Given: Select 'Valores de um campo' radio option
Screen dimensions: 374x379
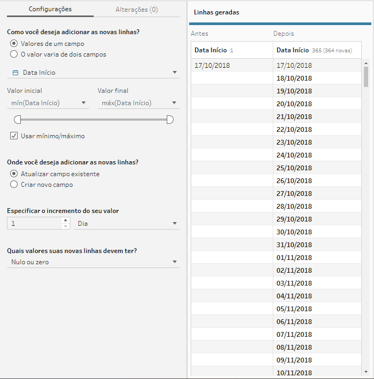Looking at the screenshot, I should point(14,44).
